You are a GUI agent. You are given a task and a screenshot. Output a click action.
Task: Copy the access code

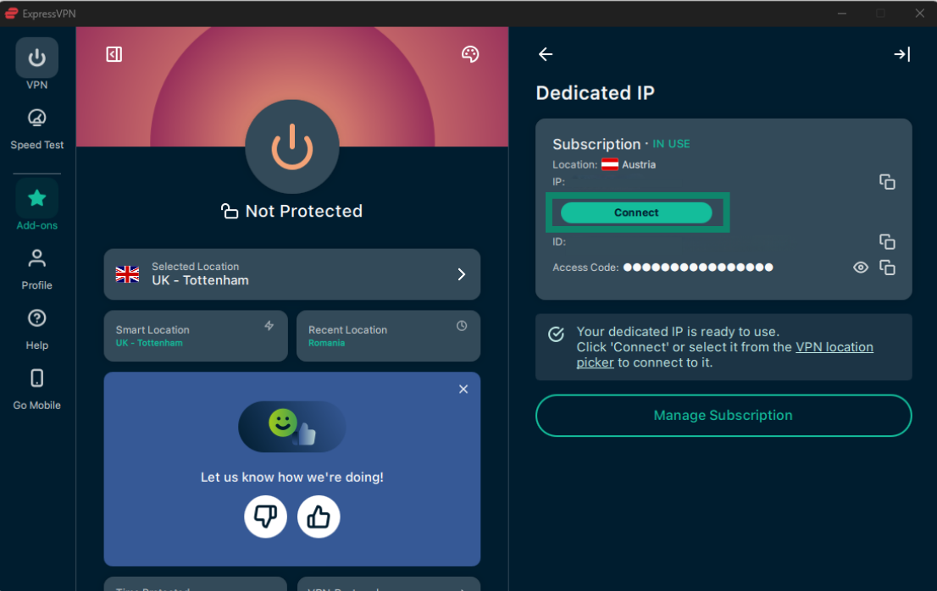click(x=887, y=268)
